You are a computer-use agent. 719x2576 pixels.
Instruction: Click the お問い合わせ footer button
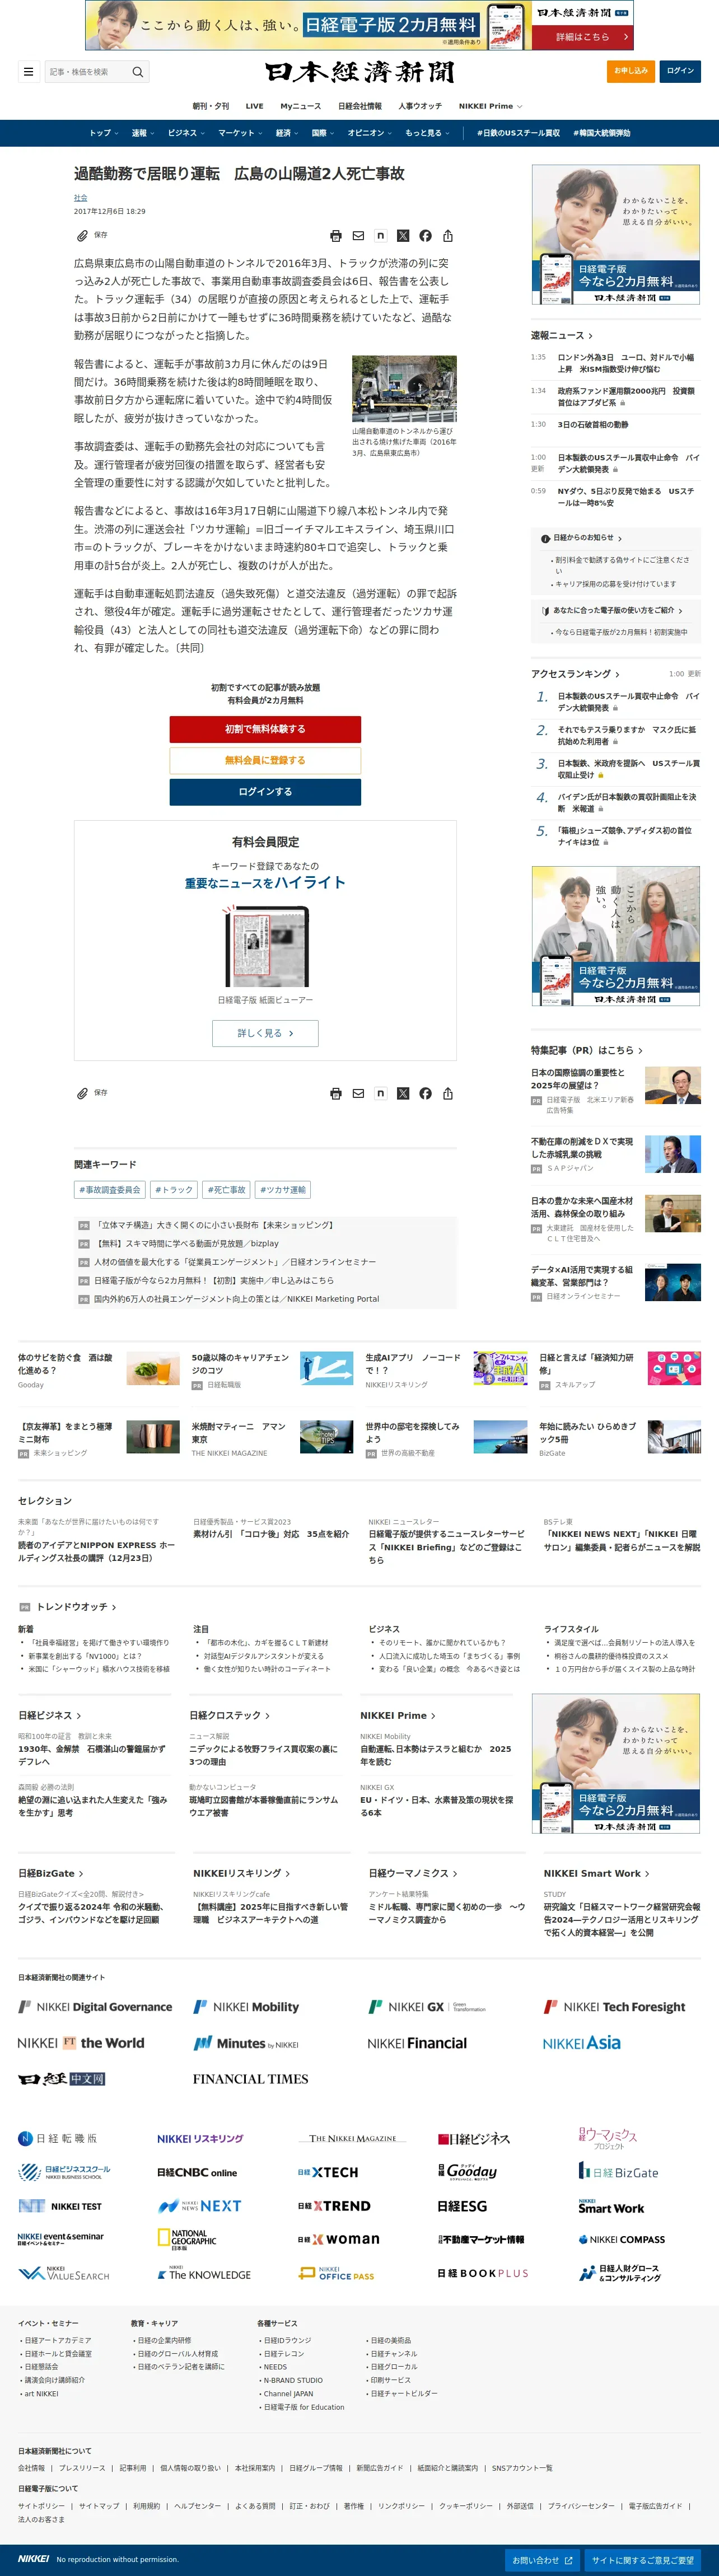click(542, 2560)
